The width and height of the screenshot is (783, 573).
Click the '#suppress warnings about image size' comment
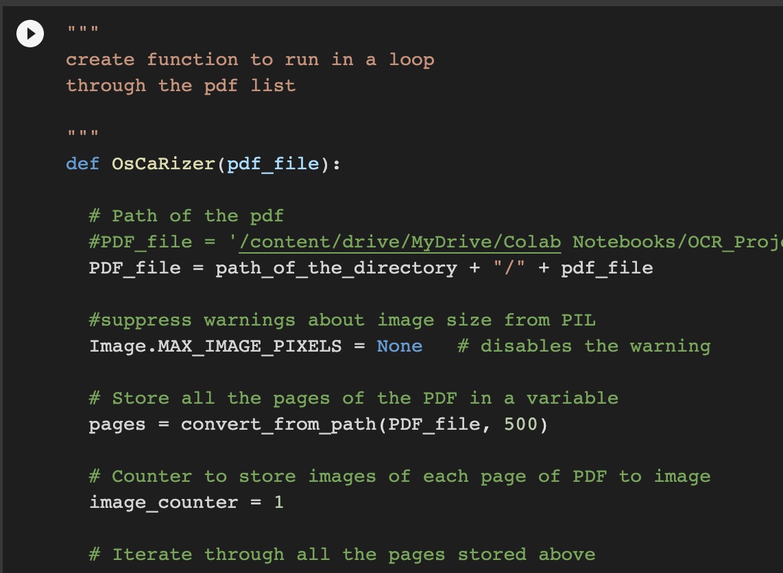(342, 320)
